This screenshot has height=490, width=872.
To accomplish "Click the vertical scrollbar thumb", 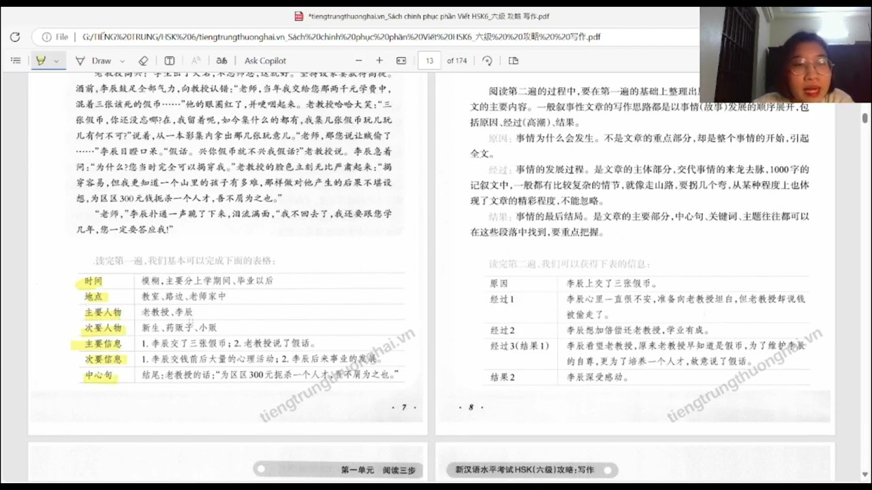I will (x=865, y=118).
